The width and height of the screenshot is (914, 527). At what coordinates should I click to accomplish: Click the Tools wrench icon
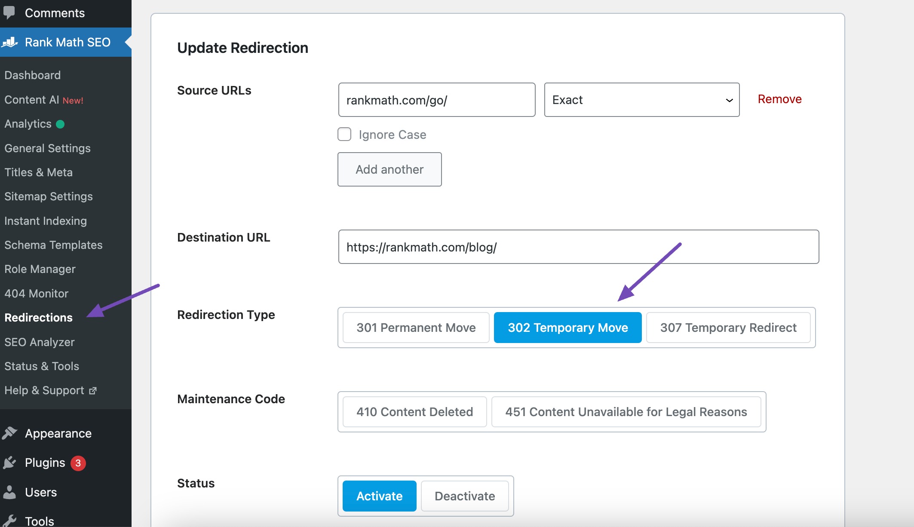9,521
